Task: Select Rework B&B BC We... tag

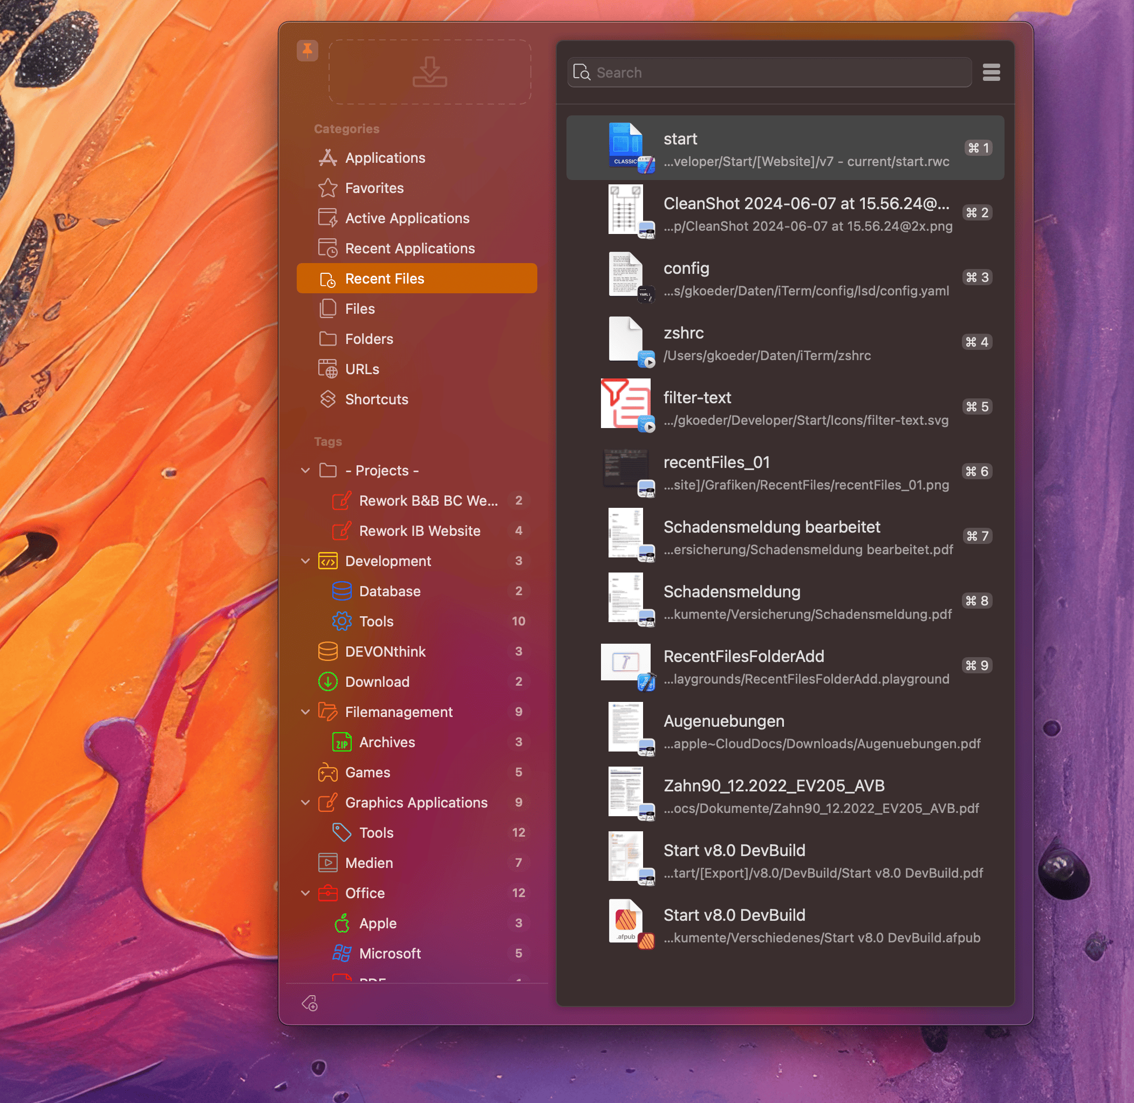Action: (417, 500)
